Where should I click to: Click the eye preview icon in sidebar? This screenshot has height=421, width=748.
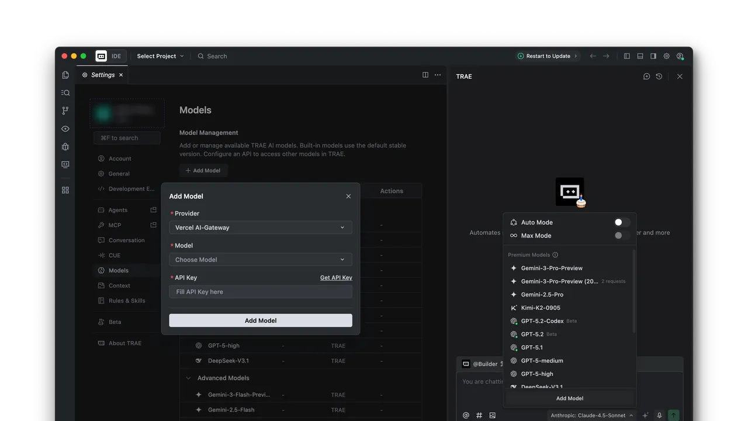pos(65,129)
